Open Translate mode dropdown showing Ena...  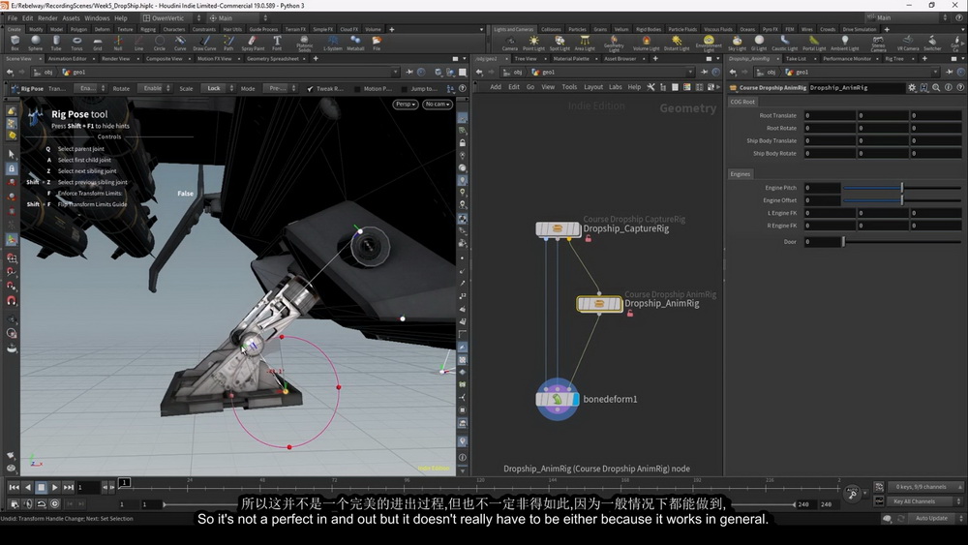[x=91, y=88]
